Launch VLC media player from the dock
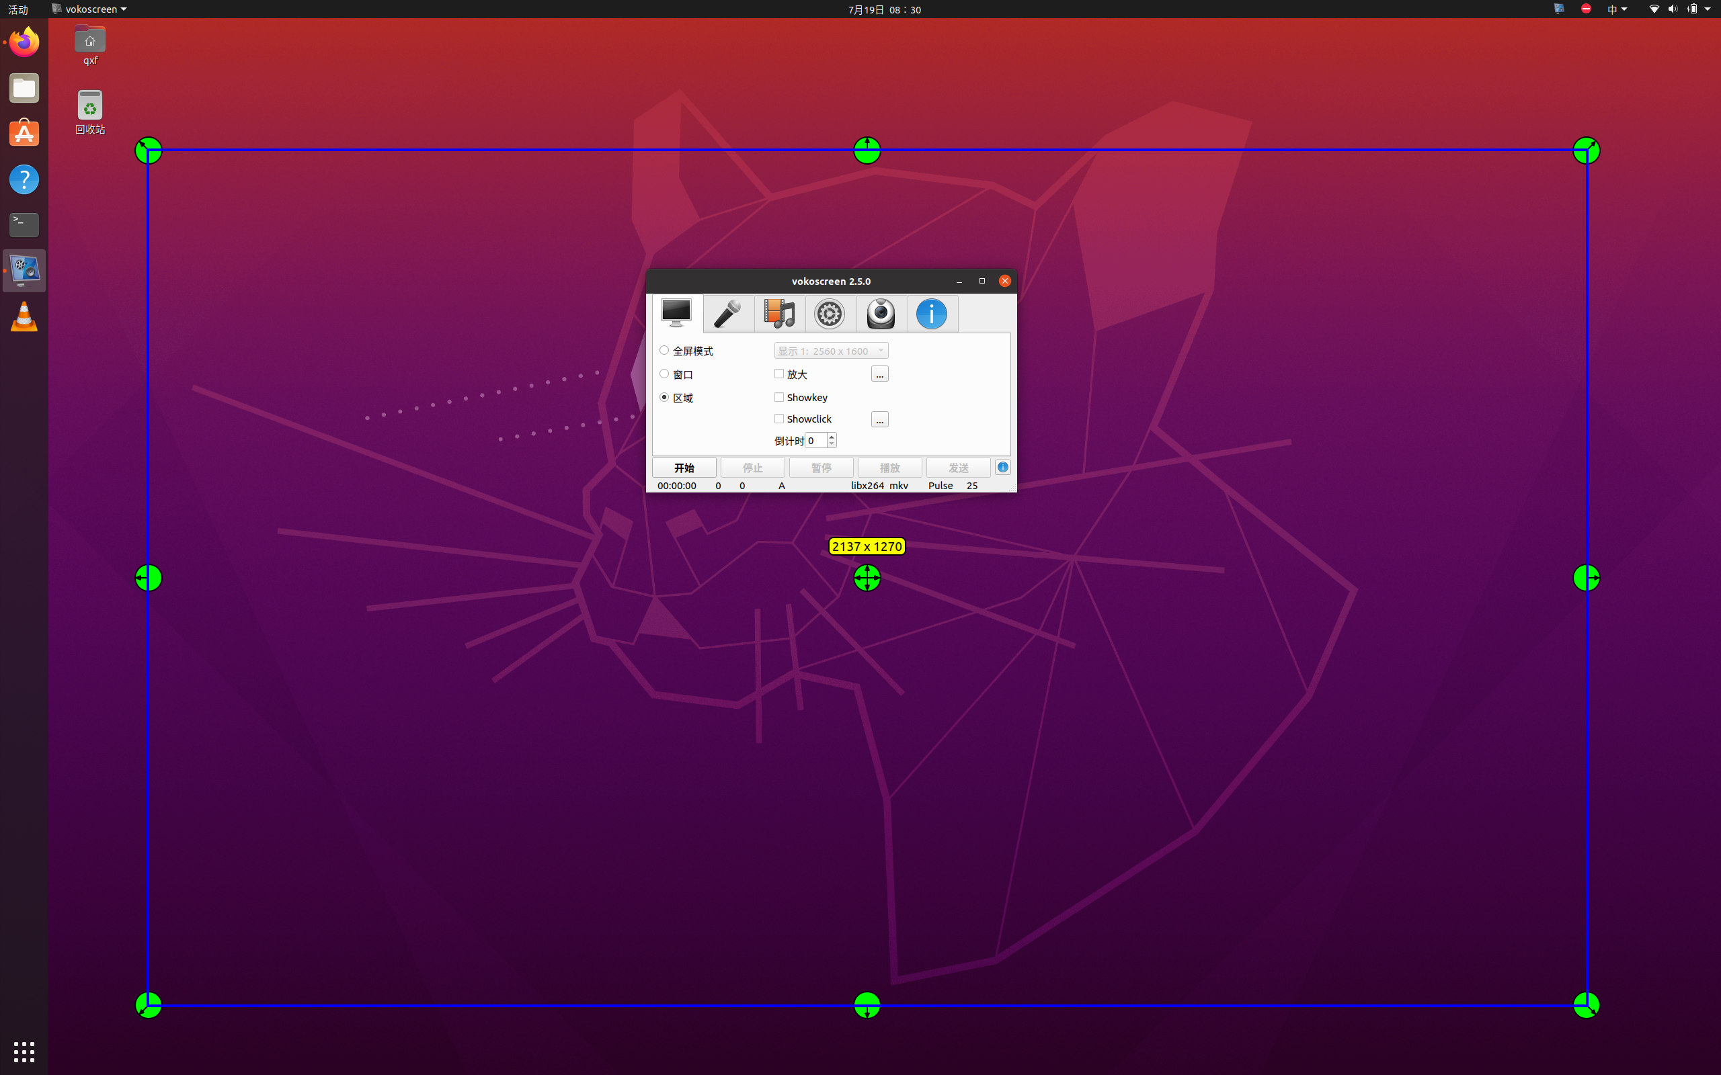The height and width of the screenshot is (1075, 1721). click(x=24, y=316)
